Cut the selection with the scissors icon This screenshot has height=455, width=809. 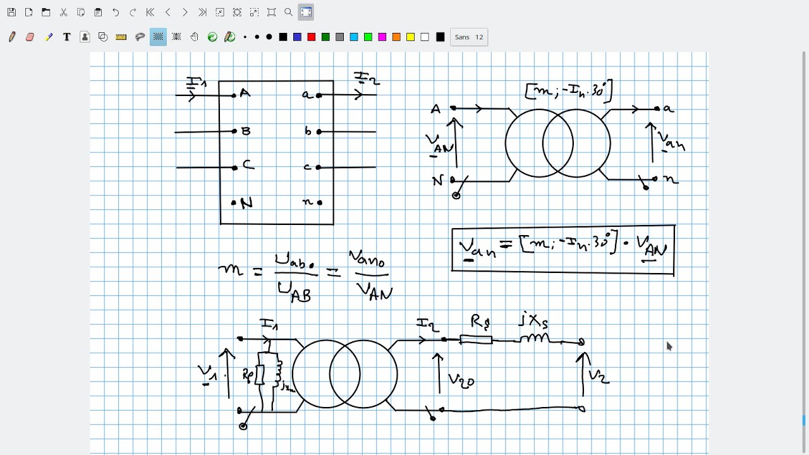click(63, 12)
